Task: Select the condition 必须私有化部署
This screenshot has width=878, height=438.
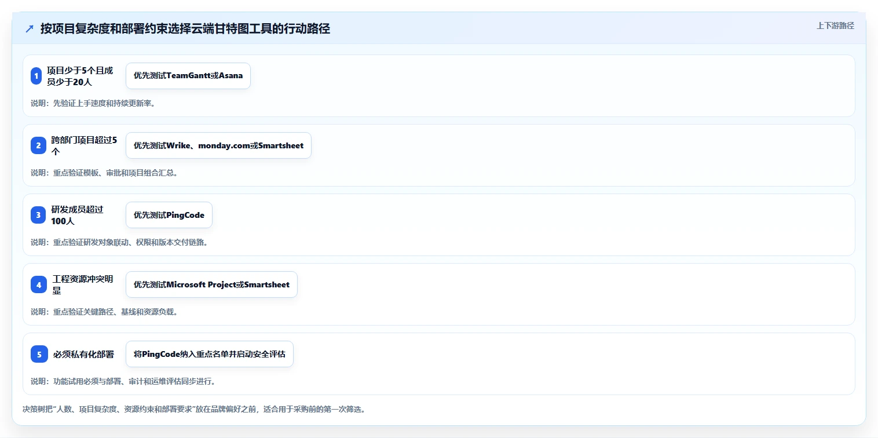Action: coord(83,354)
